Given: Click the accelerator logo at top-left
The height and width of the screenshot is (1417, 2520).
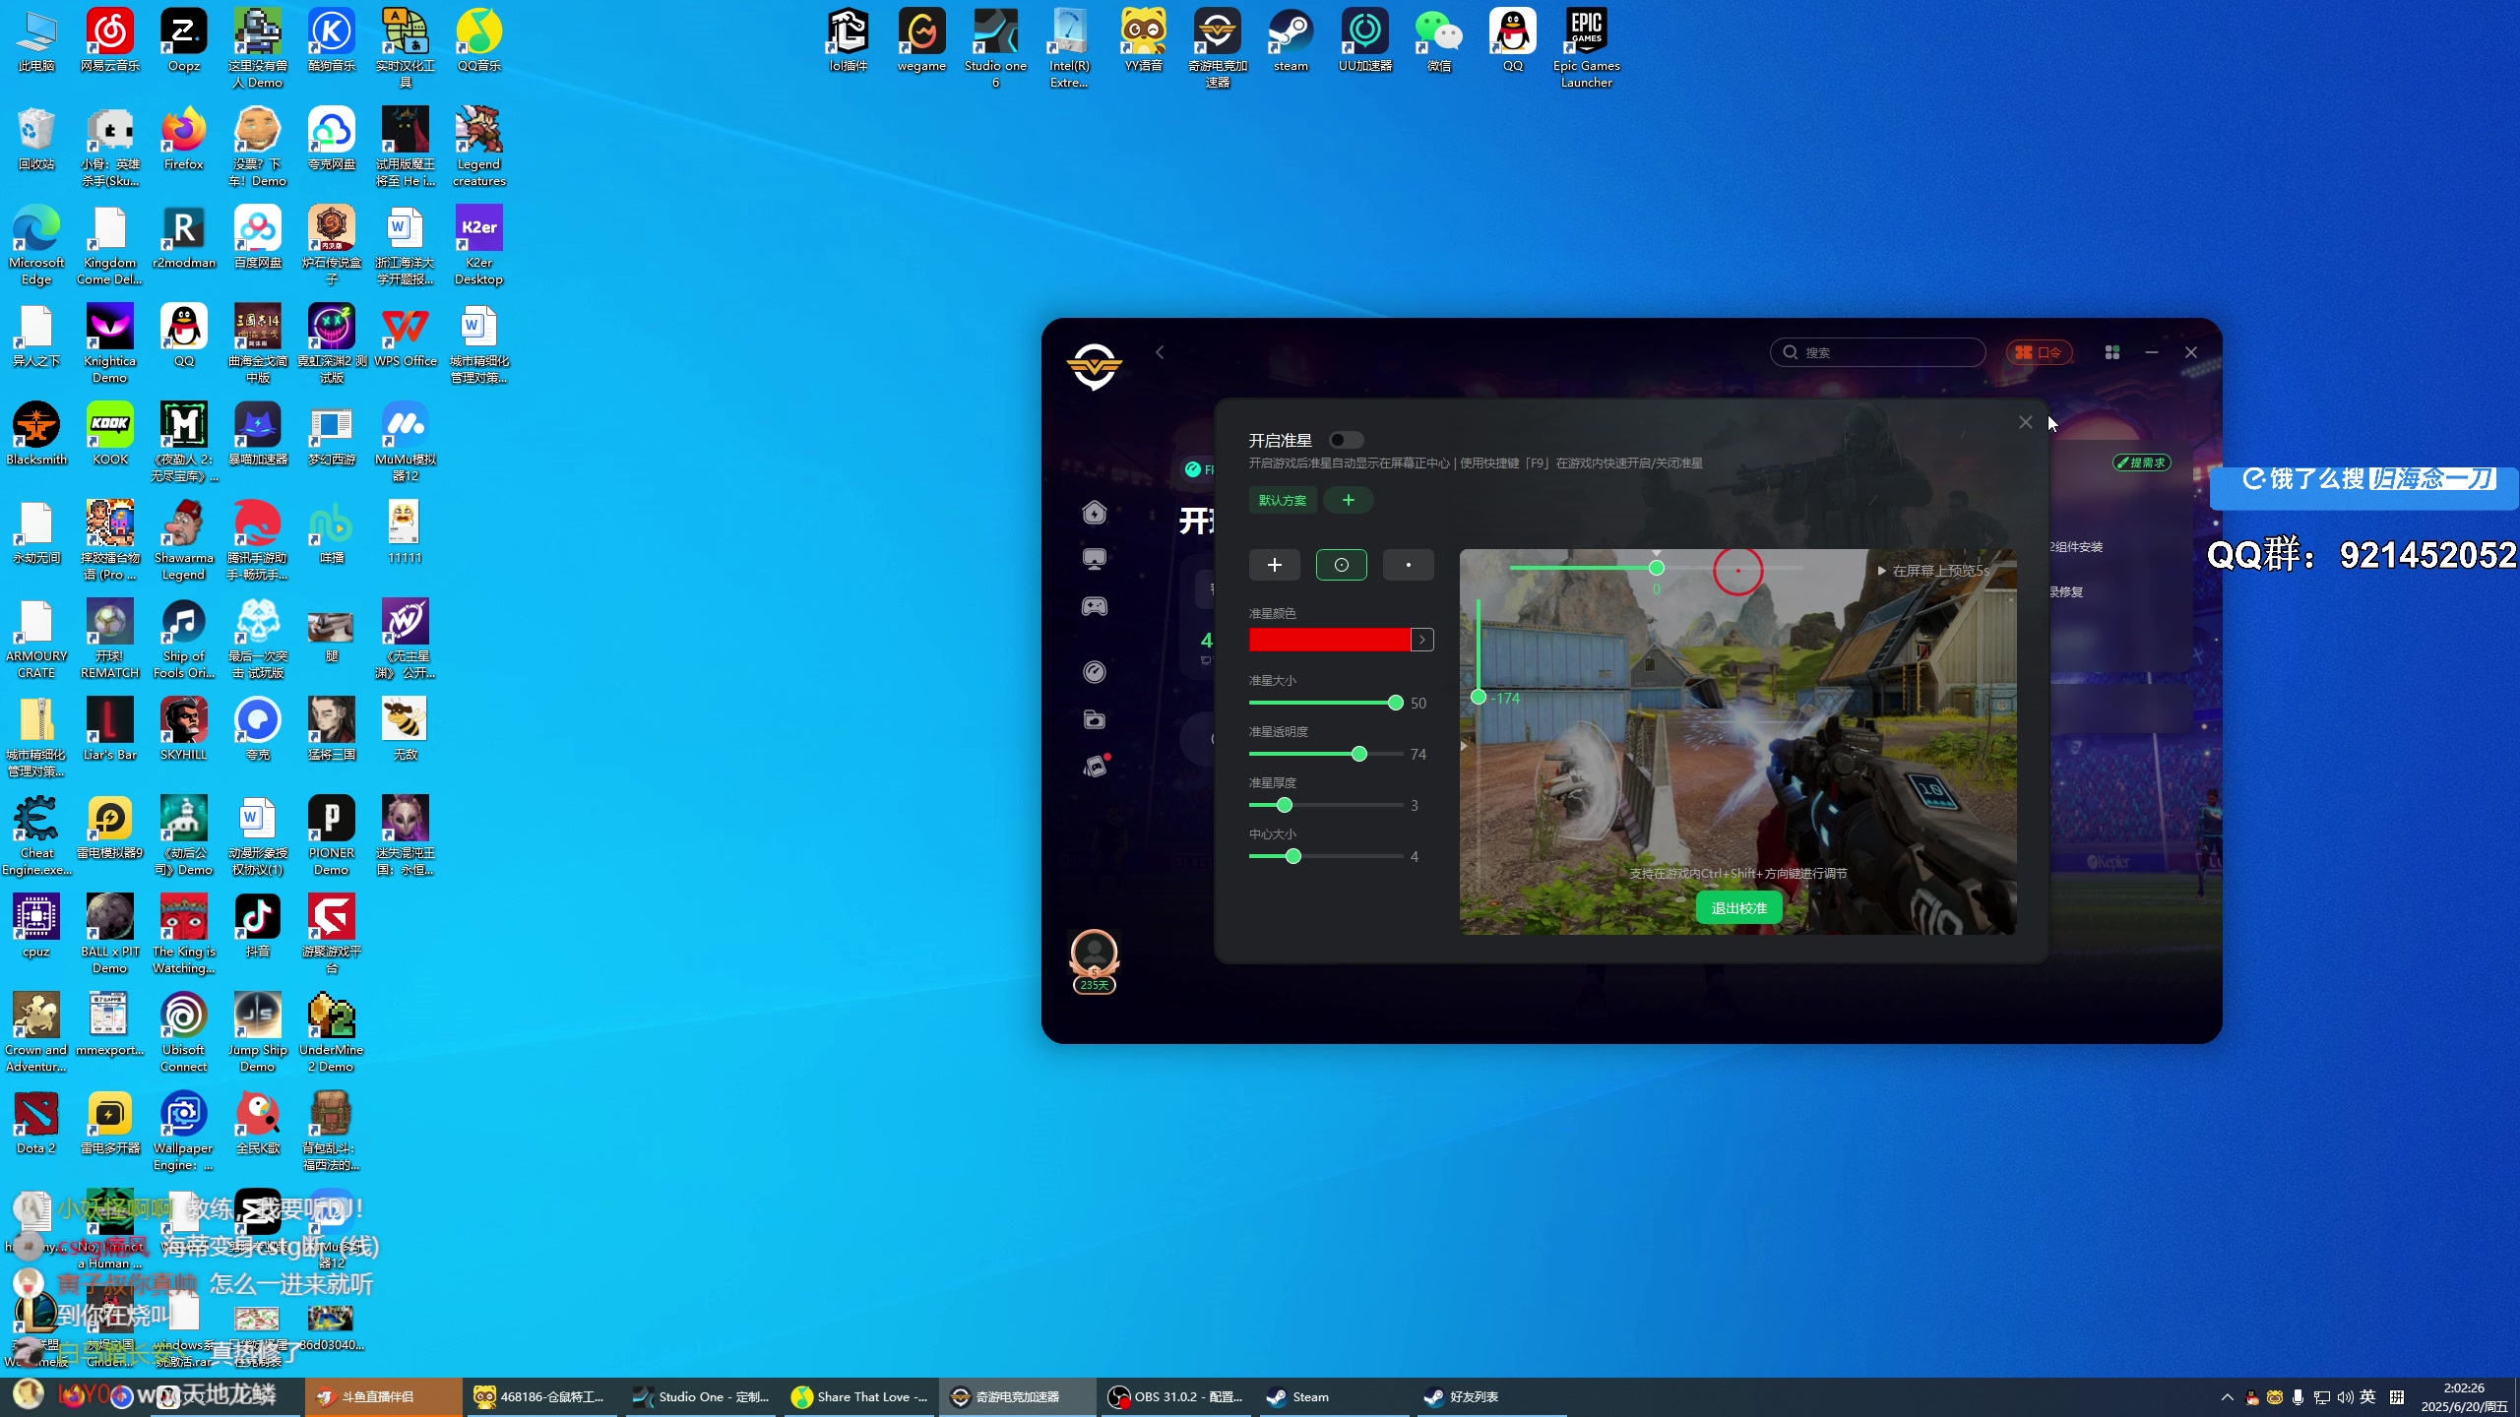Looking at the screenshot, I should click(x=1094, y=367).
